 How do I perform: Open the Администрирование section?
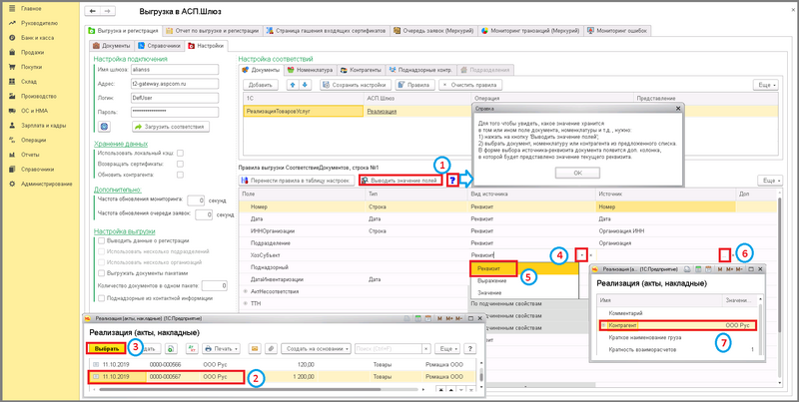coord(46,184)
